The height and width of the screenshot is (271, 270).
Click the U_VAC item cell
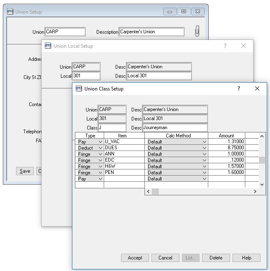click(x=124, y=142)
